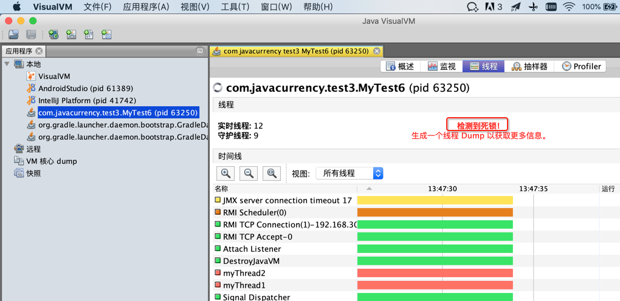Click the AndroidStudio node icon

point(31,89)
